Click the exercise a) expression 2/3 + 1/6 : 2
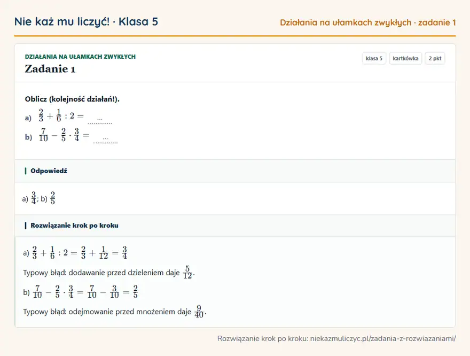The height and width of the screenshot is (356, 470). click(x=61, y=116)
